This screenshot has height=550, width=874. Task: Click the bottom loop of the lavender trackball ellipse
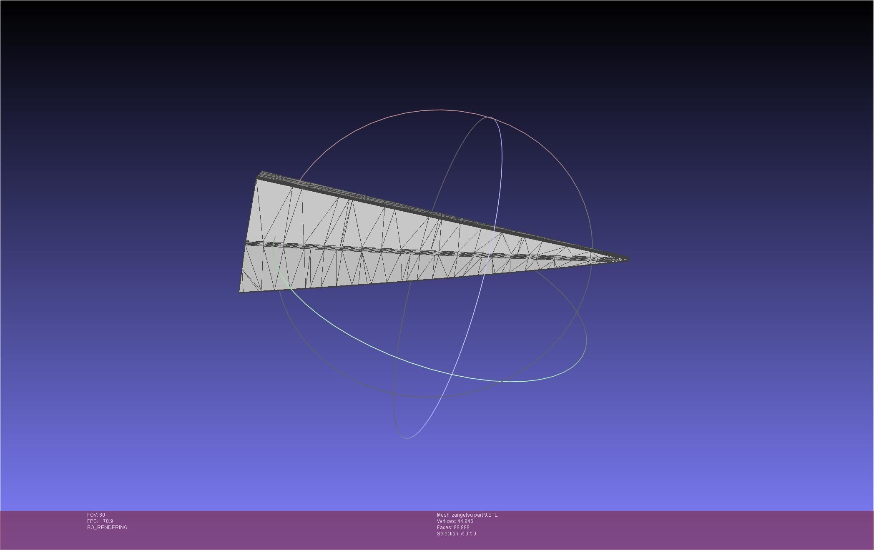pyautogui.click(x=407, y=438)
